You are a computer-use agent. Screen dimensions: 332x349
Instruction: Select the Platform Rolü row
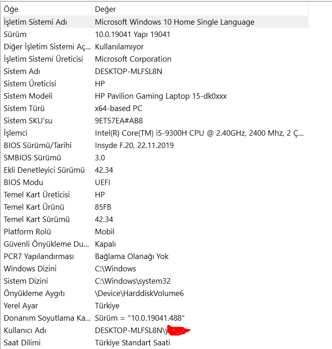coord(27,232)
